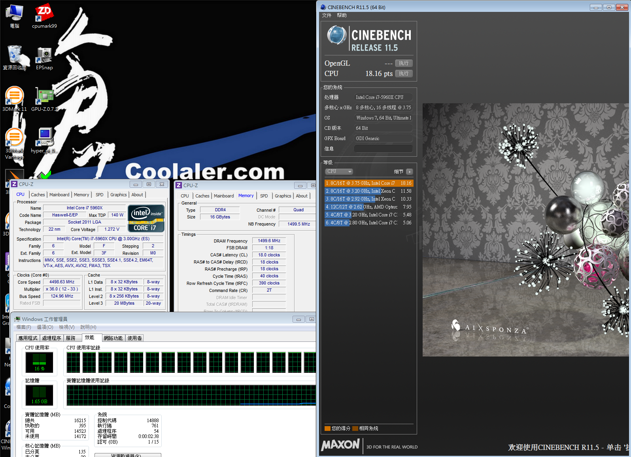Viewport: 631px width, 457px height.
Task: Click the Cinebench rendered scene preview
Action: [x=527, y=230]
